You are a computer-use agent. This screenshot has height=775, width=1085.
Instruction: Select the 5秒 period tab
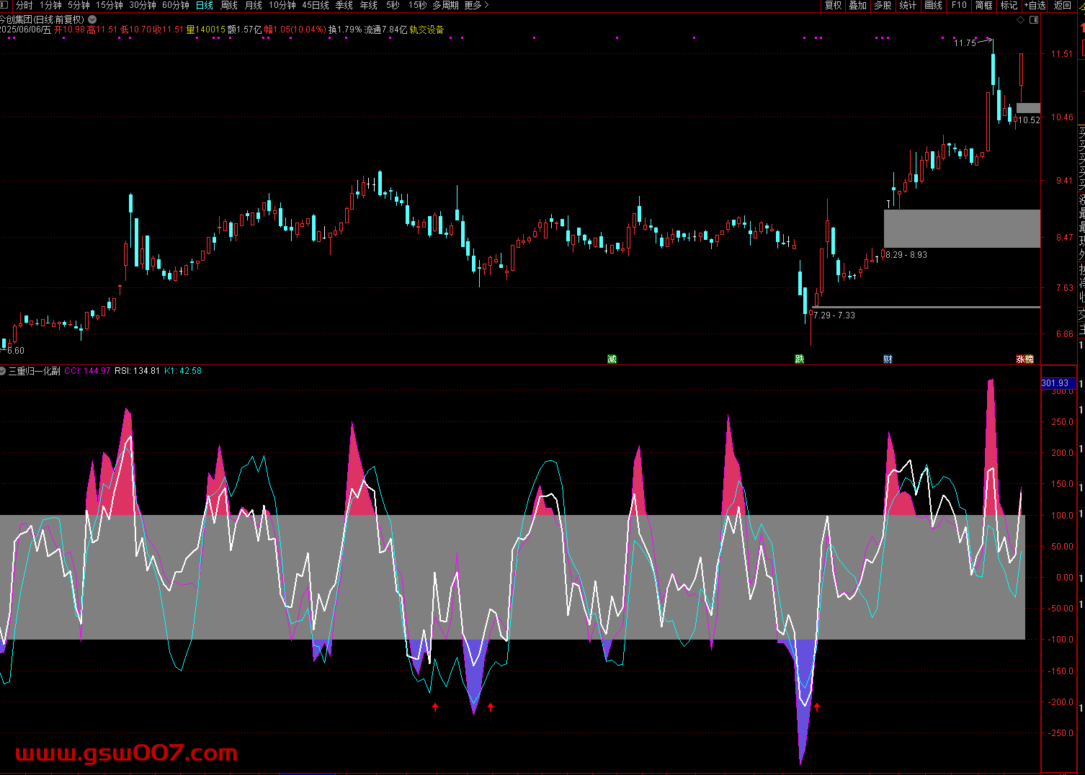393,5
